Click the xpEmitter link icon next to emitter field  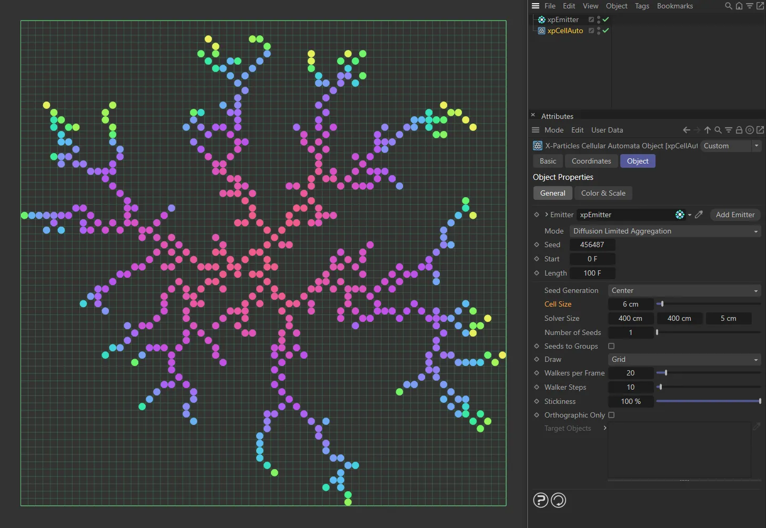pos(680,215)
